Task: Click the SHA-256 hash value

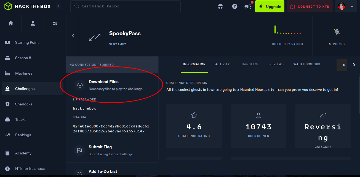Action: coord(111,129)
